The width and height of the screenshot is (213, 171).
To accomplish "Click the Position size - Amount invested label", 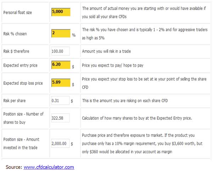I will [x=21, y=143].
